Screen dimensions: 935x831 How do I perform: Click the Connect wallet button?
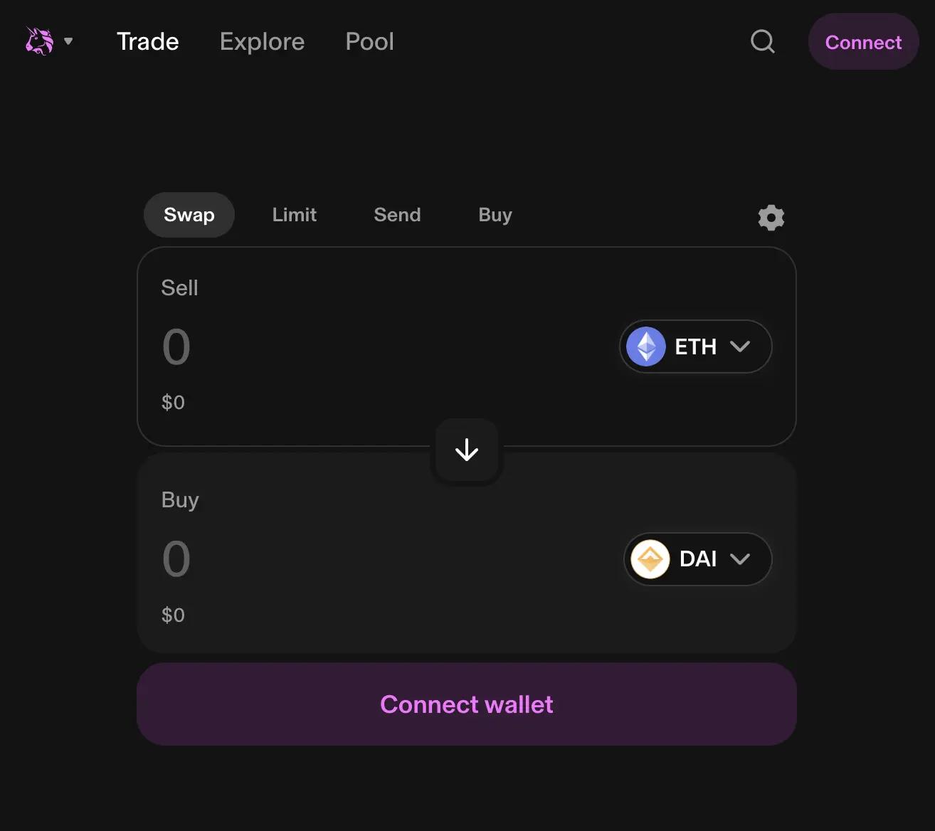pos(467,704)
